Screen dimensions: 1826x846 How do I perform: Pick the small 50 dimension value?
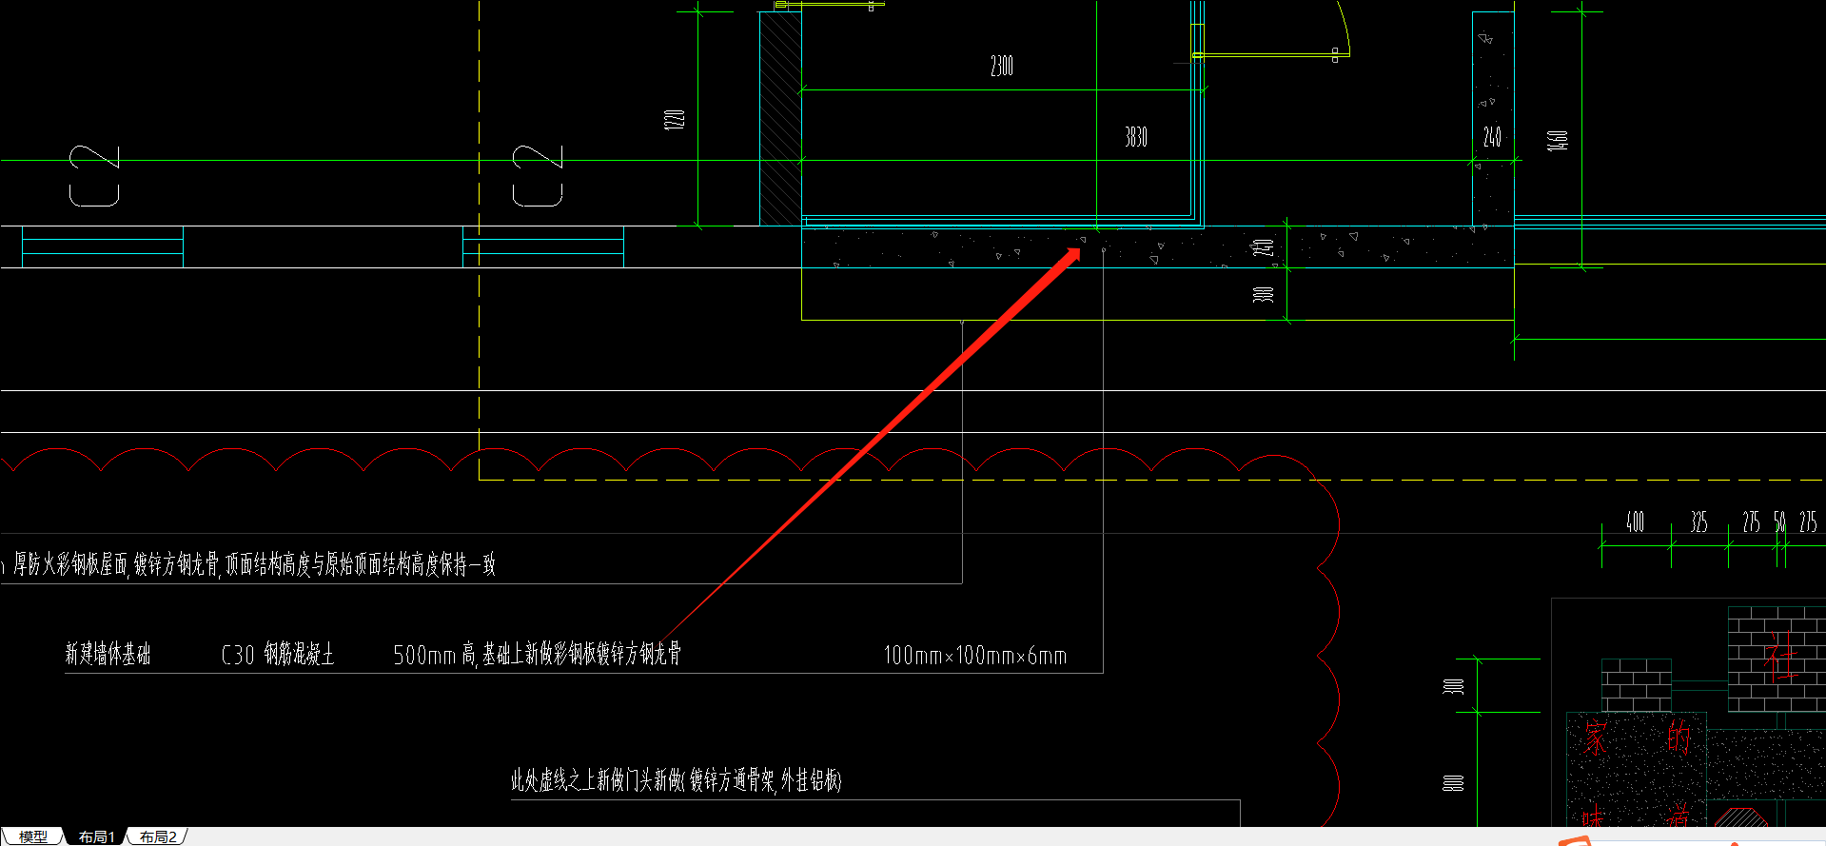click(x=1779, y=521)
